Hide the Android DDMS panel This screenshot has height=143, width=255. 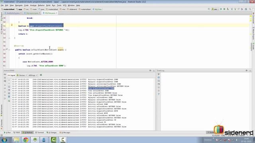[154, 71]
